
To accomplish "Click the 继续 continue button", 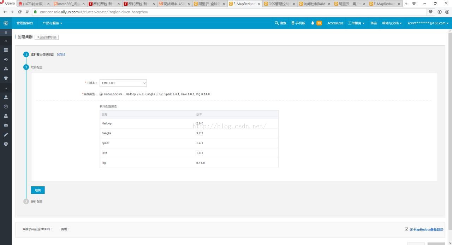I will (x=38, y=190).
